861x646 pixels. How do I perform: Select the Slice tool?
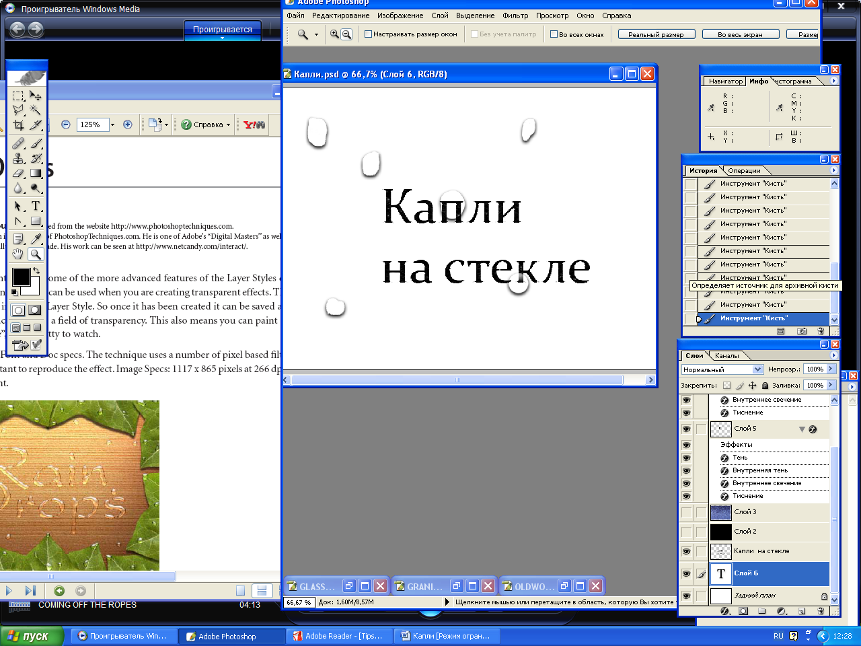[36, 124]
